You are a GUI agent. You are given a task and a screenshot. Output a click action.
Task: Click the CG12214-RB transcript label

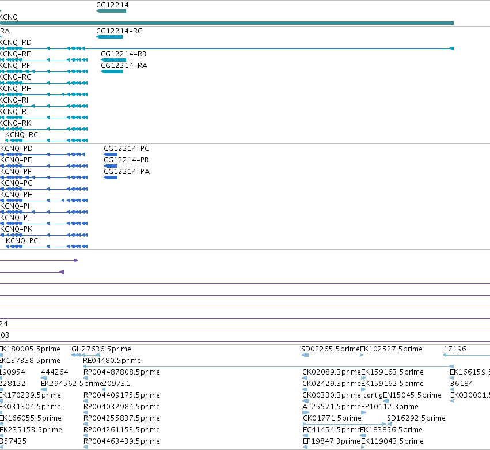point(123,54)
